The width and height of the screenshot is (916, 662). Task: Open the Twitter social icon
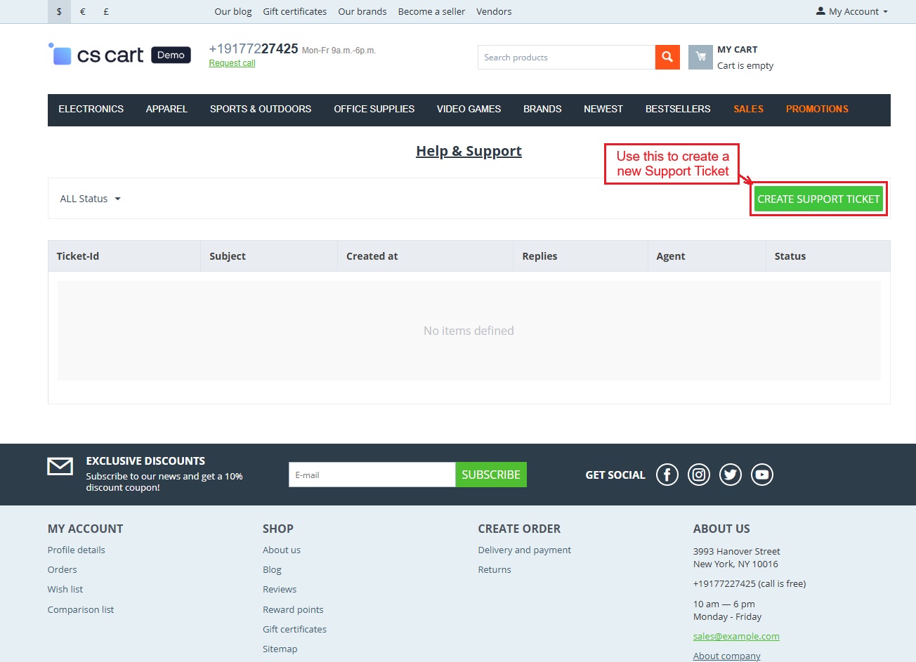pos(730,475)
